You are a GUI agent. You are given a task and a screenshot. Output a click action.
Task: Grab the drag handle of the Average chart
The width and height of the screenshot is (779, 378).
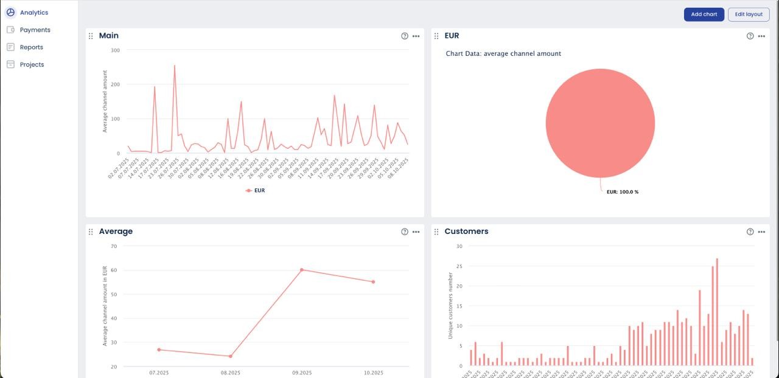coord(90,232)
